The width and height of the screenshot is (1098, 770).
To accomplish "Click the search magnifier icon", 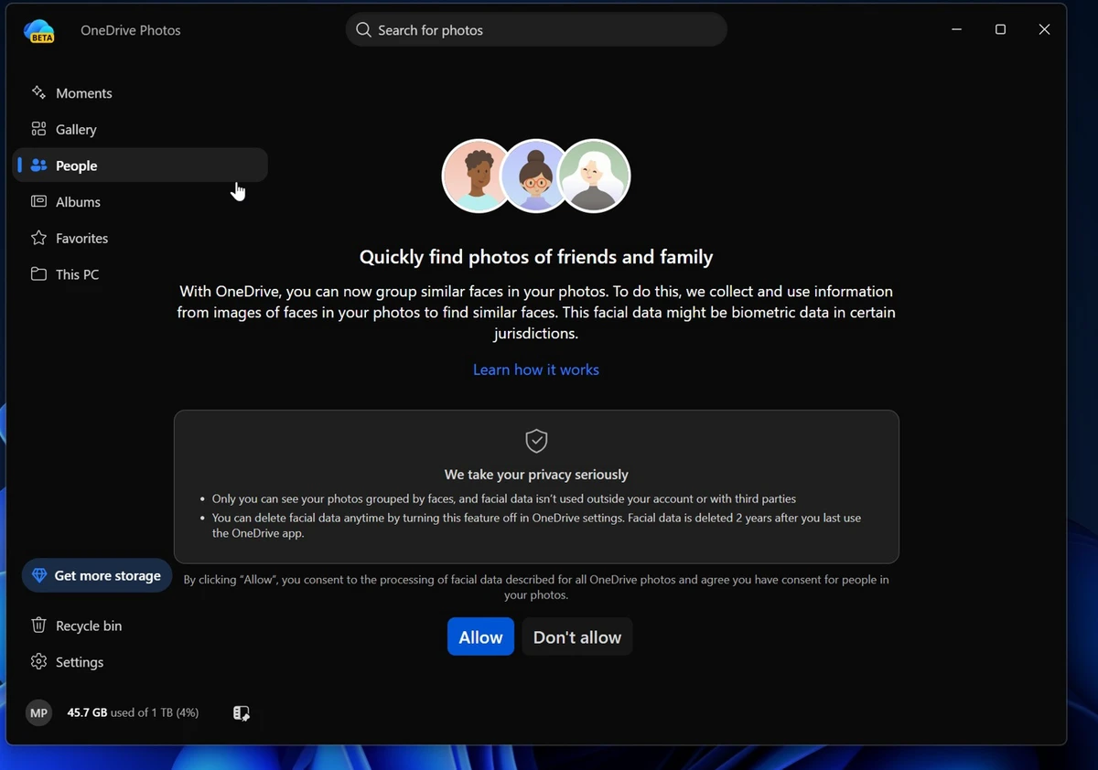I will tap(363, 30).
